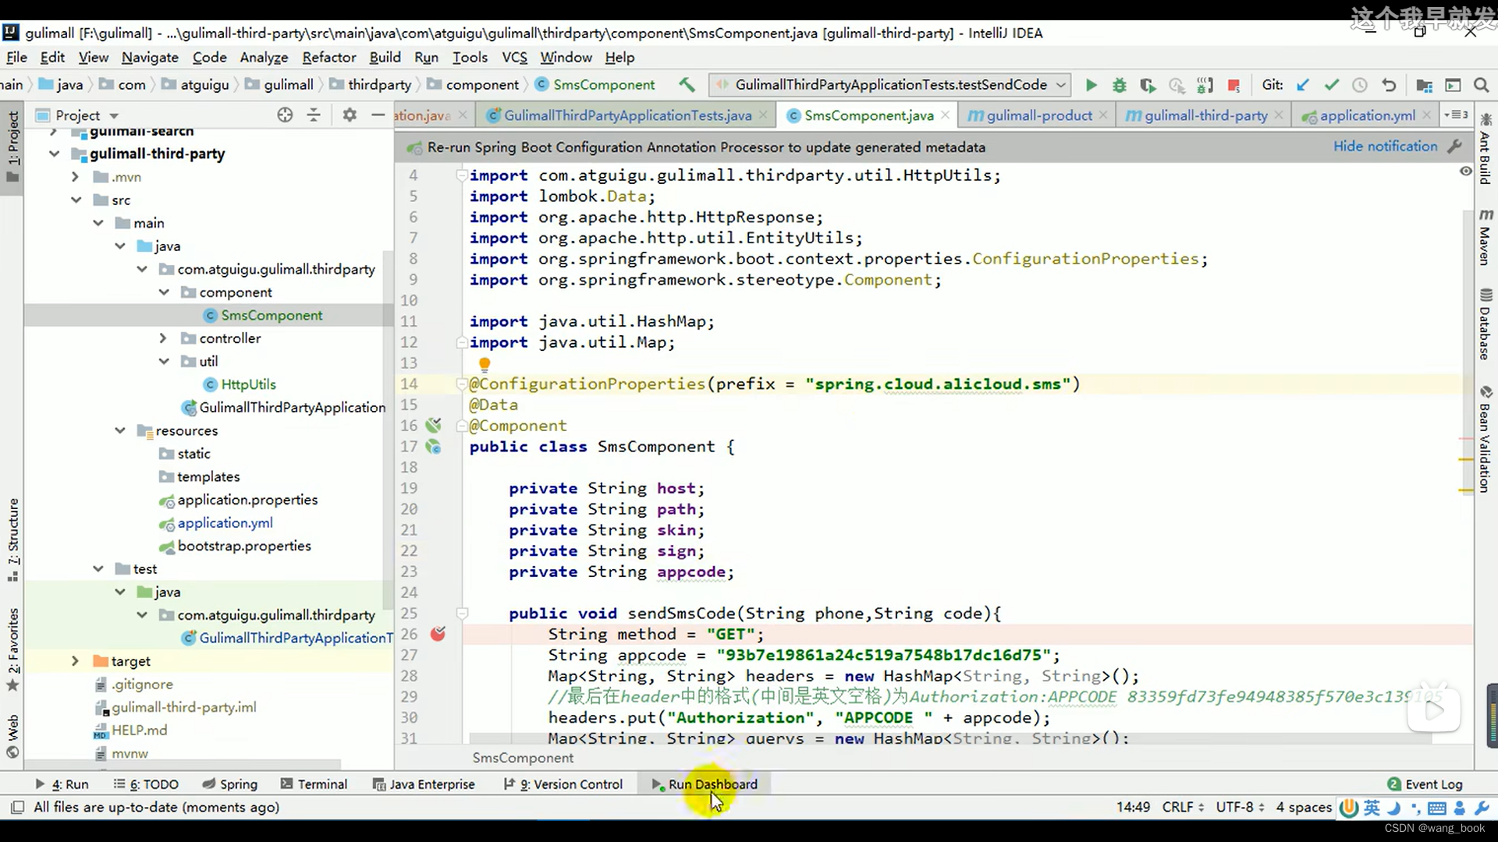Hide the Project tool window

pos(378,115)
